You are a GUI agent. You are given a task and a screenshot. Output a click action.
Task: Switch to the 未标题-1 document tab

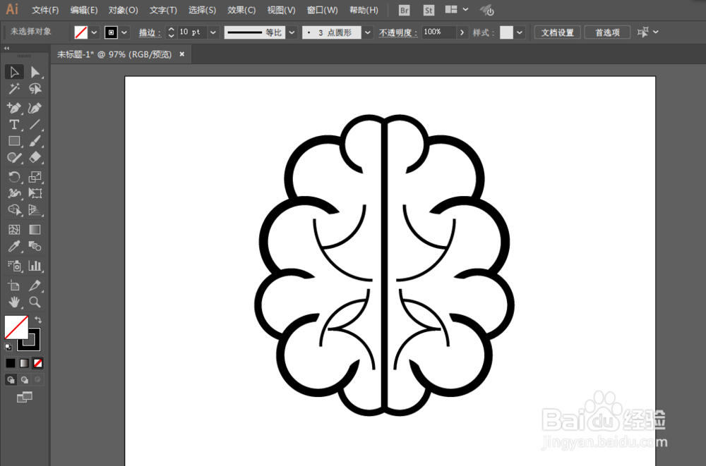coord(113,54)
